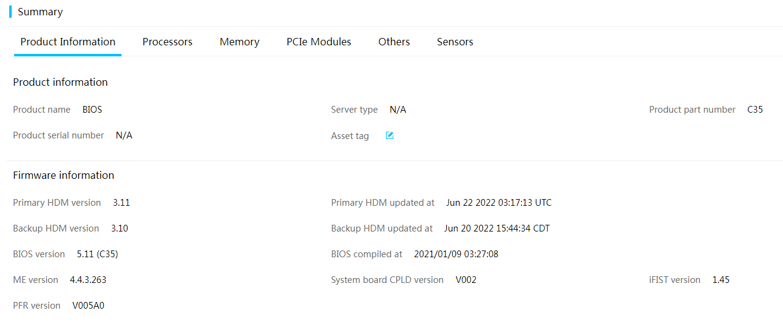View the Sensors tab
This screenshot has width=783, height=324.
tap(455, 42)
